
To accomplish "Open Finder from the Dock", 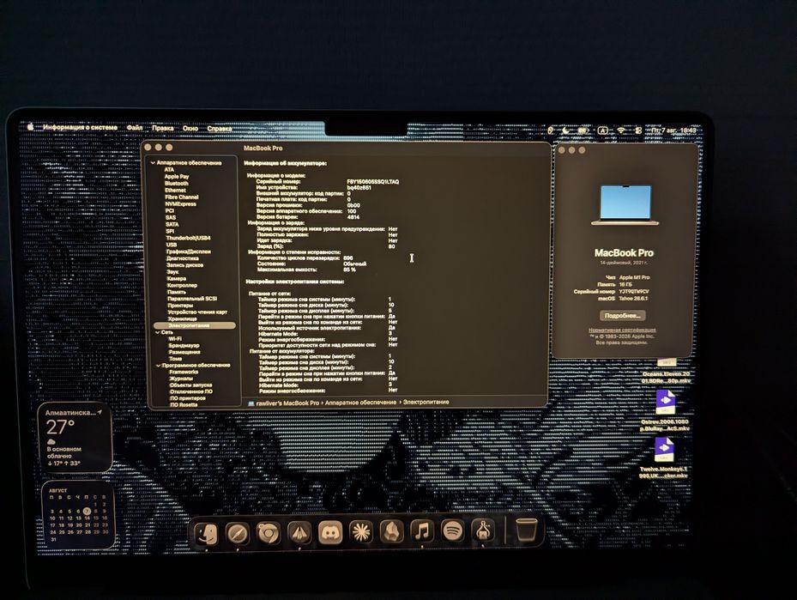I will pos(207,533).
